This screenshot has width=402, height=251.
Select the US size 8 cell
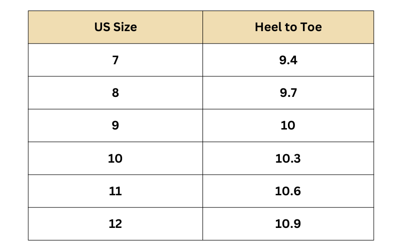coord(116,93)
